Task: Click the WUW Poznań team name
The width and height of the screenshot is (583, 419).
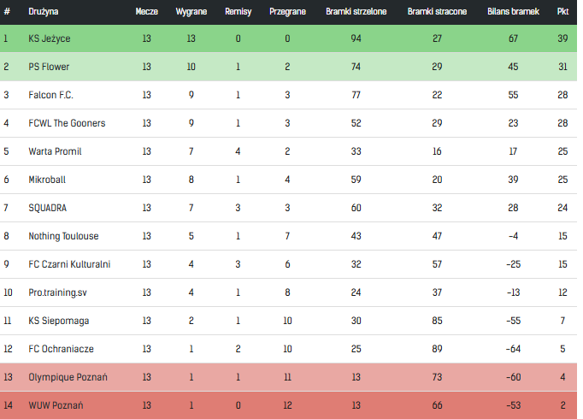Action: point(56,405)
